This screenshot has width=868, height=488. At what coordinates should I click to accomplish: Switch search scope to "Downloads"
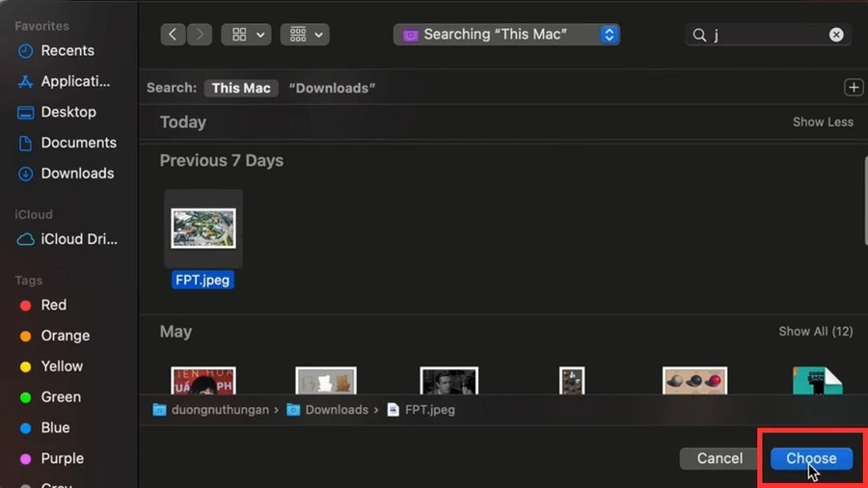[332, 88]
